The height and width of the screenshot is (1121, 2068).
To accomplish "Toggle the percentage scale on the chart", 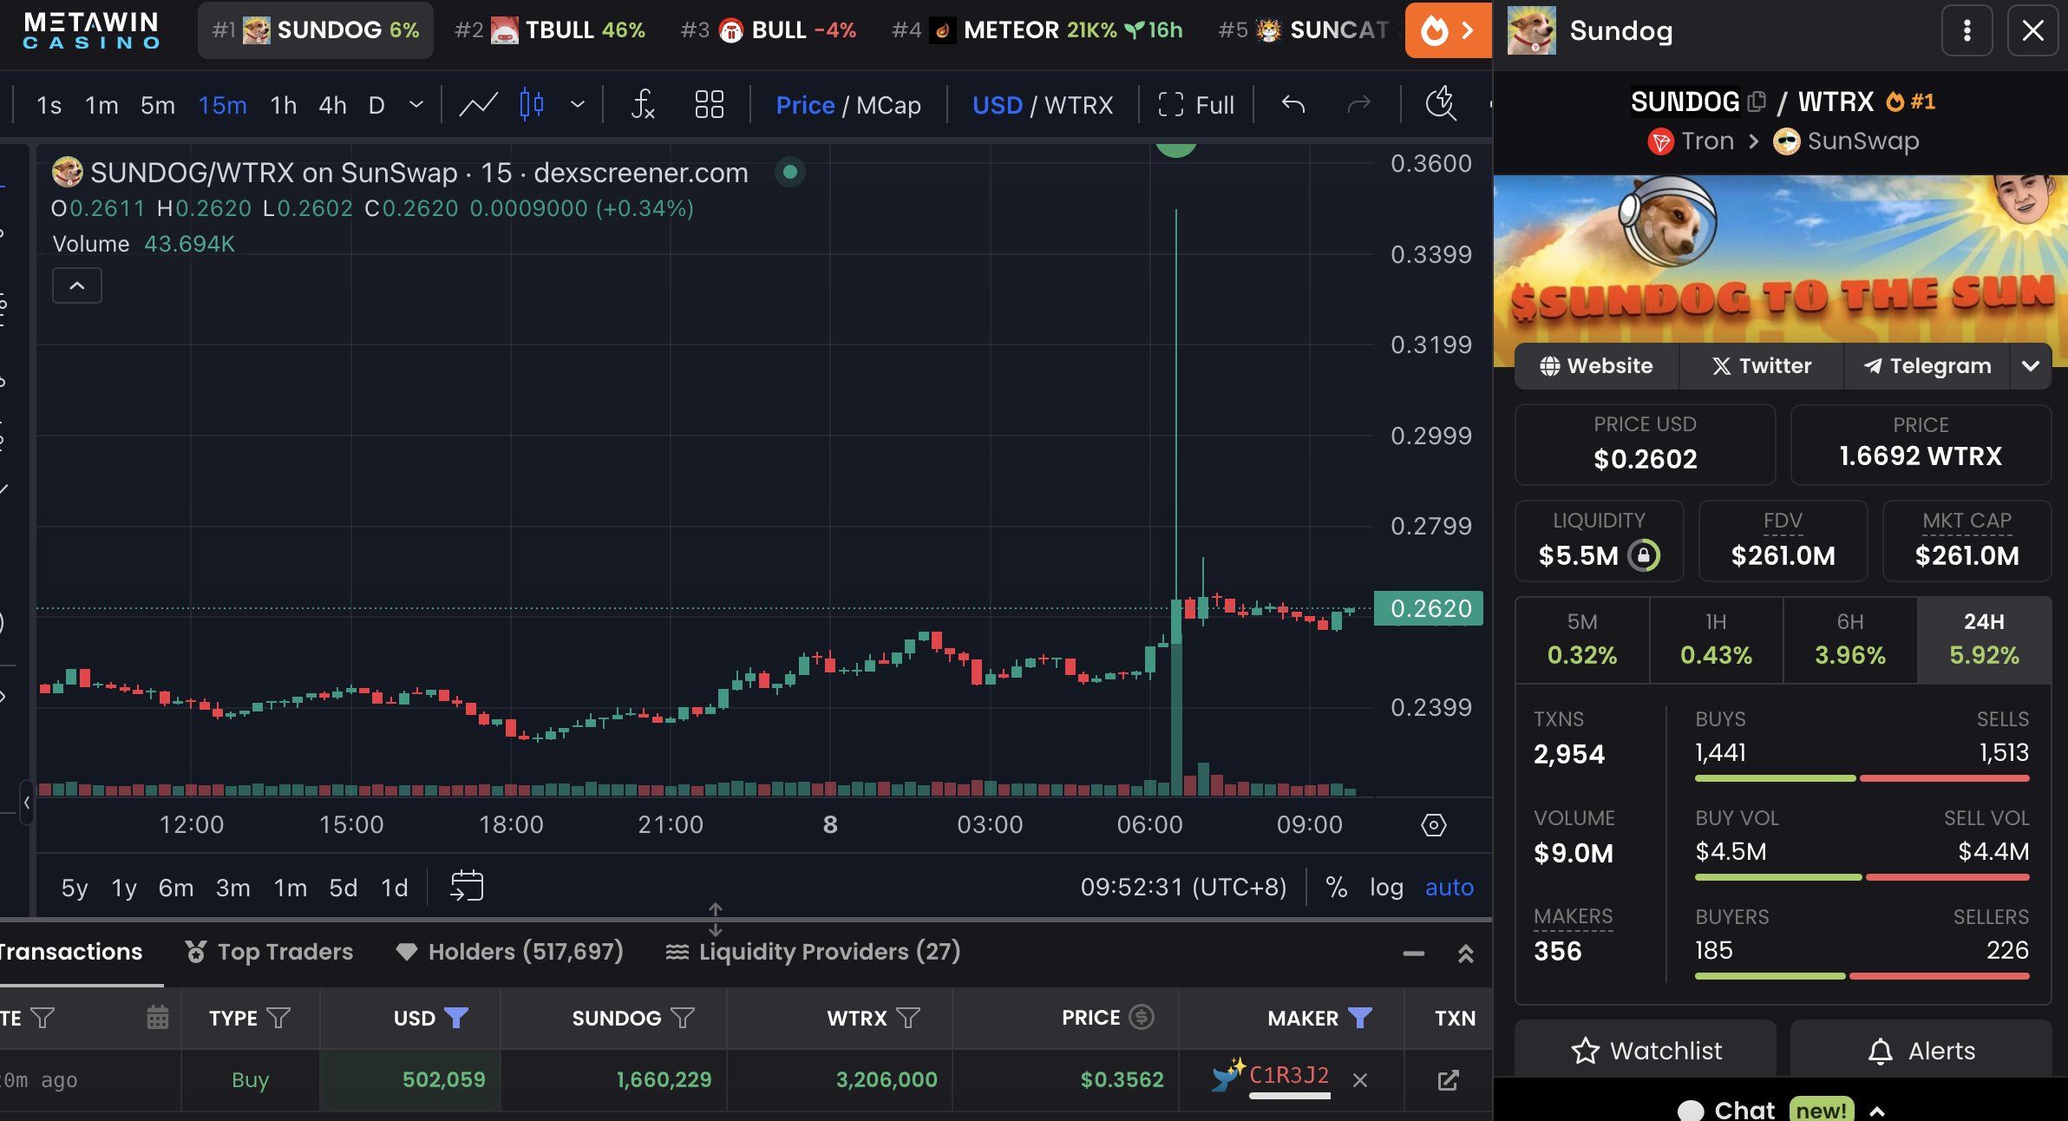I will (x=1335, y=887).
